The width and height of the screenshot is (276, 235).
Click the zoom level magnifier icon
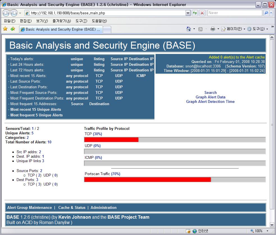tap(252, 231)
